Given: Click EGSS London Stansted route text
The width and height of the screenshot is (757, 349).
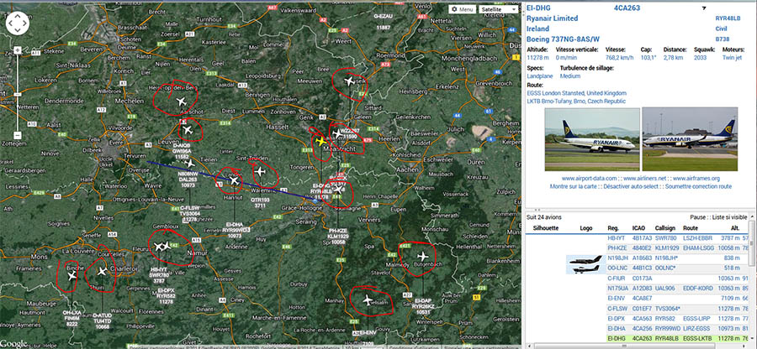Looking at the screenshot, I should pos(577,93).
